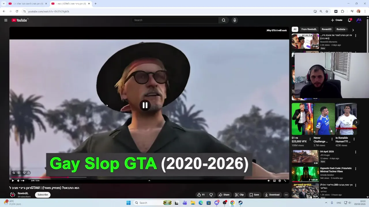Open the player settings gear
Viewport: 369px width, 207px height.
point(280,181)
